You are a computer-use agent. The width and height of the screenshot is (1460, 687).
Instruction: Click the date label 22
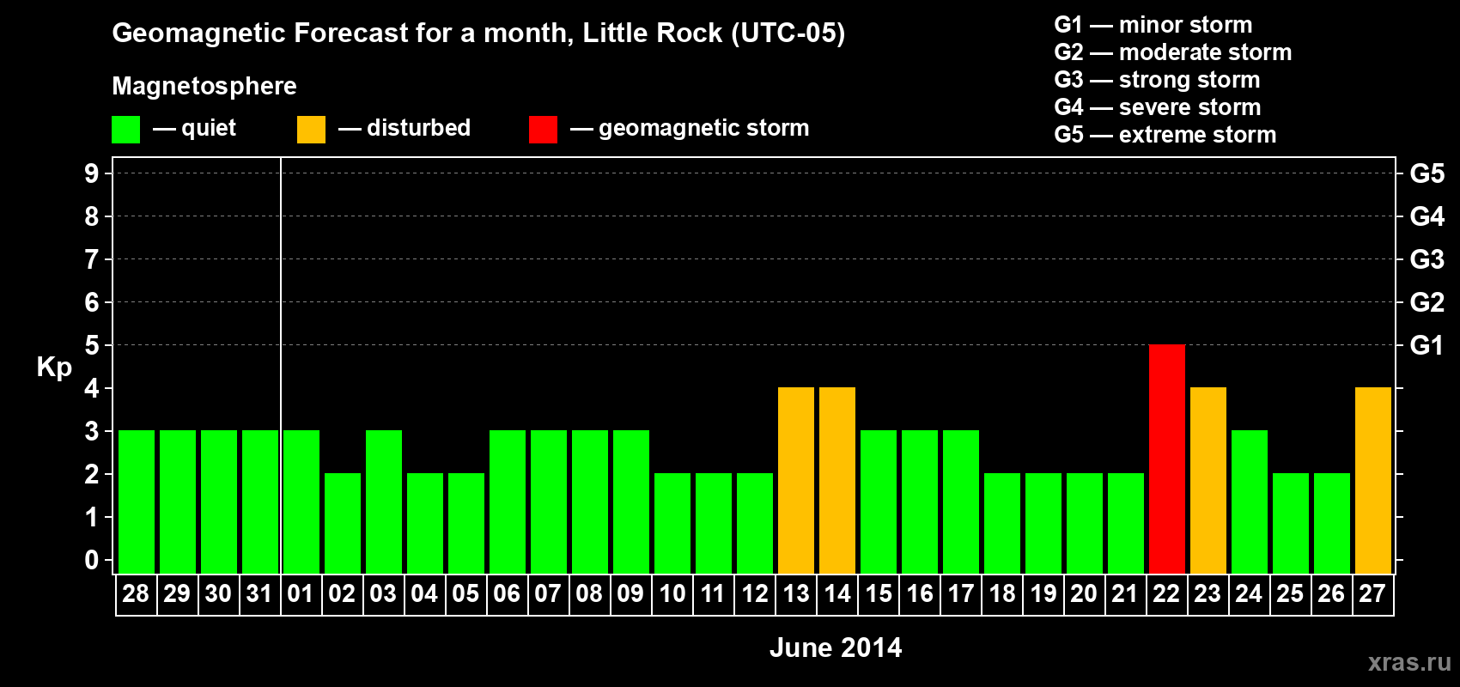pyautogui.click(x=1166, y=593)
